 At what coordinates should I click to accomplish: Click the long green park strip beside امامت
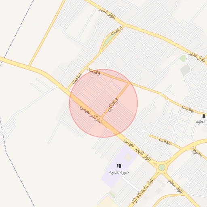[108, 40]
